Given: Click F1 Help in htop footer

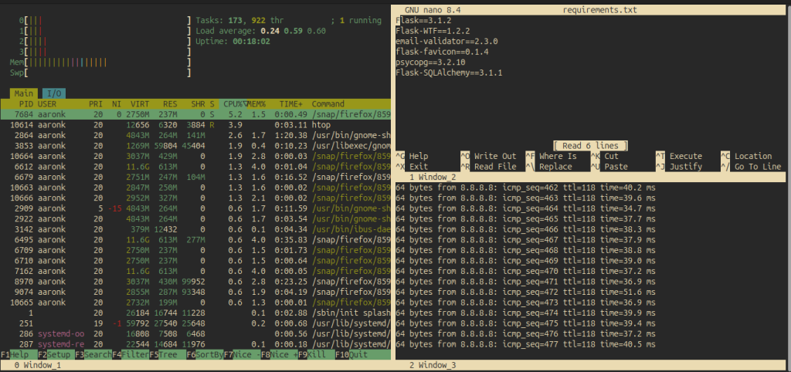Looking at the screenshot, I should [x=15, y=354].
